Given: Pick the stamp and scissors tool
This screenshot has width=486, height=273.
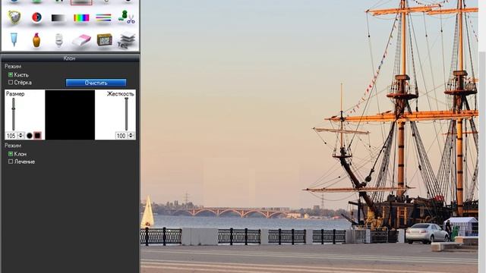Looking at the screenshot, I should (127, 17).
